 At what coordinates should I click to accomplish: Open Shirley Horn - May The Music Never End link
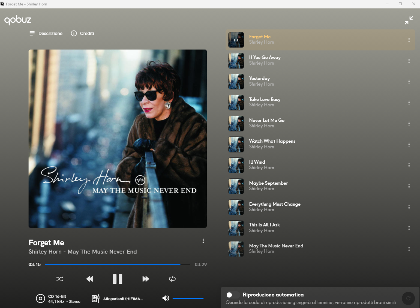click(x=82, y=252)
